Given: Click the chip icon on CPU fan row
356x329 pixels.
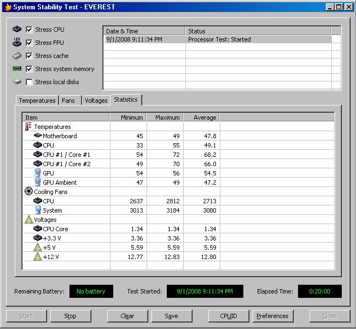Looking at the screenshot, I should point(38,201).
